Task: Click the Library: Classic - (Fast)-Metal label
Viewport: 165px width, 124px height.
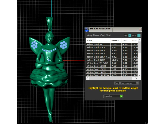Action: pyautogui.click(x=98, y=35)
